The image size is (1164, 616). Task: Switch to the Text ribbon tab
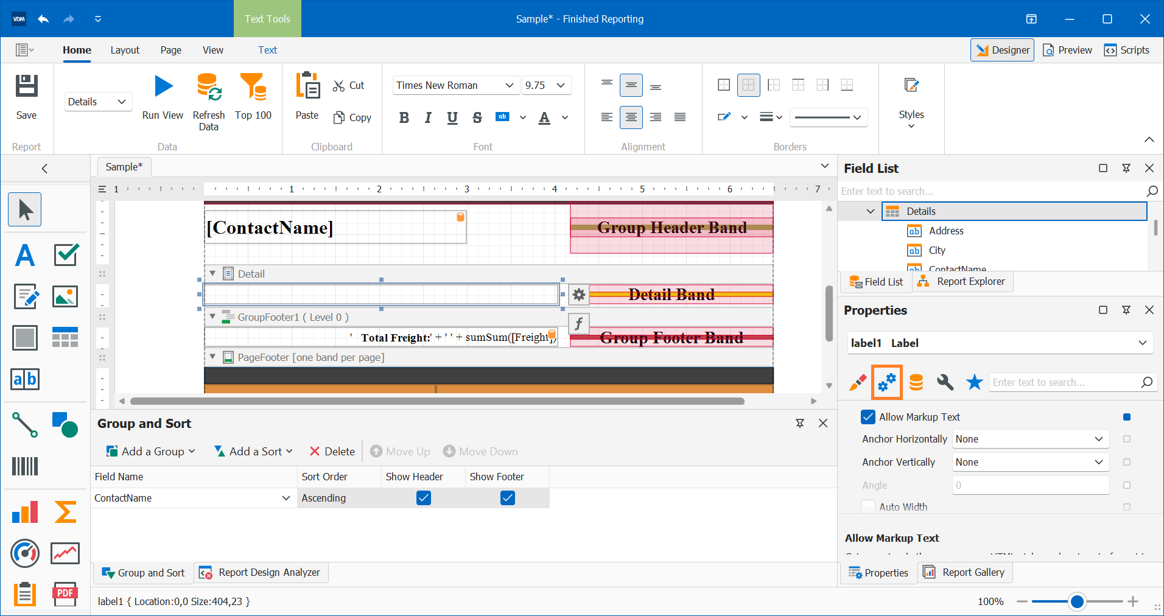point(267,50)
